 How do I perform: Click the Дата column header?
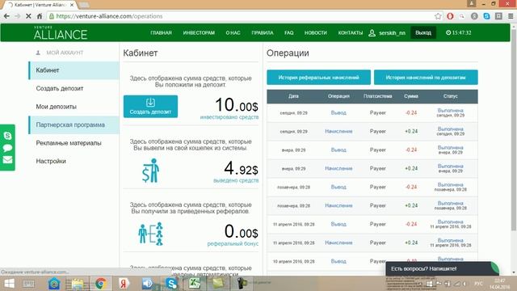(293, 96)
